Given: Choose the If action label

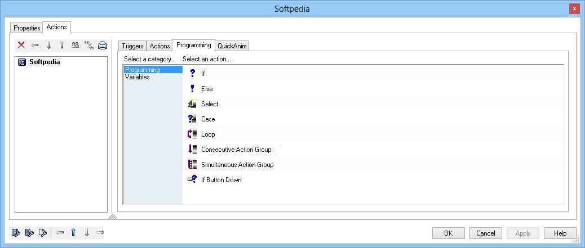Looking at the screenshot, I should [203, 74].
